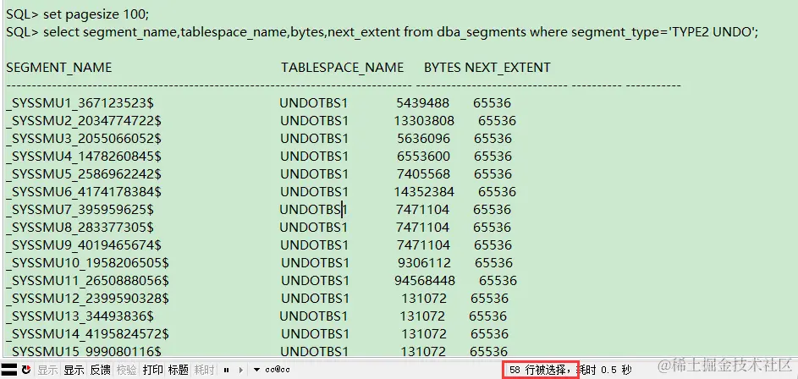Click the bytes value 7405568
Screen dimensions: 798x379
(x=423, y=174)
